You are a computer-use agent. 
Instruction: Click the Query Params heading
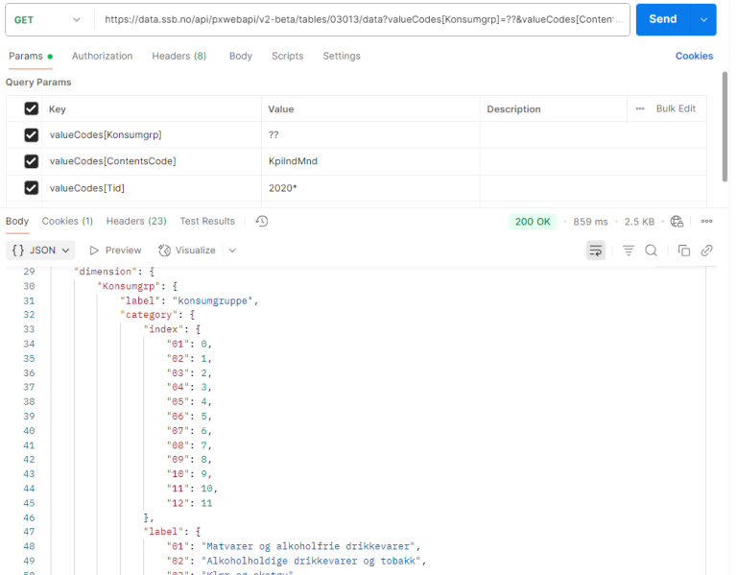pos(38,83)
